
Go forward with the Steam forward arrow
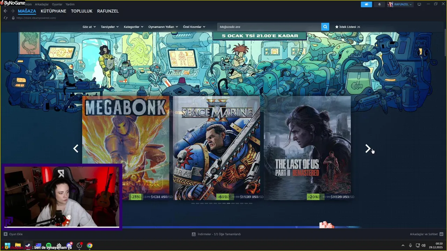pyautogui.click(x=13, y=11)
